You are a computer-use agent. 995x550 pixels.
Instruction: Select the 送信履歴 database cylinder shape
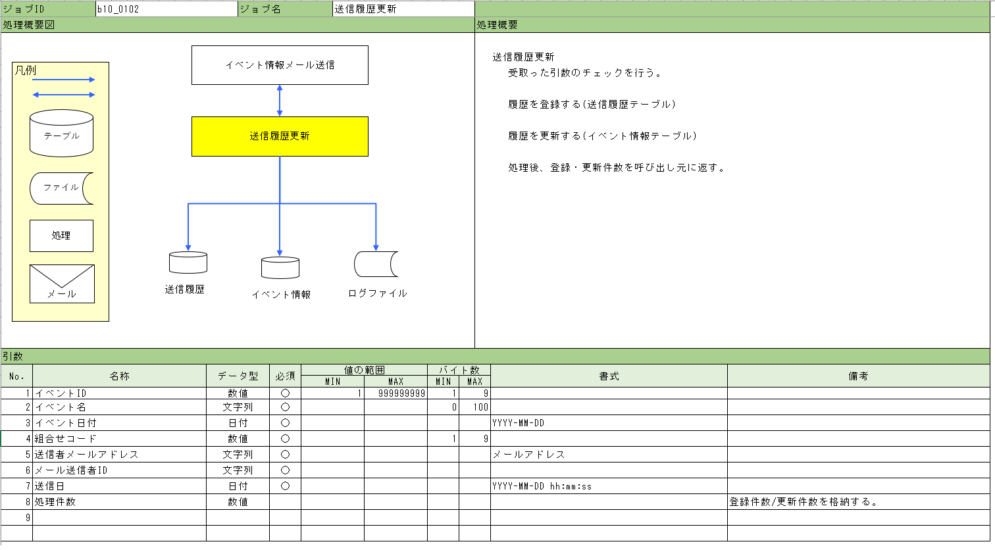(188, 262)
